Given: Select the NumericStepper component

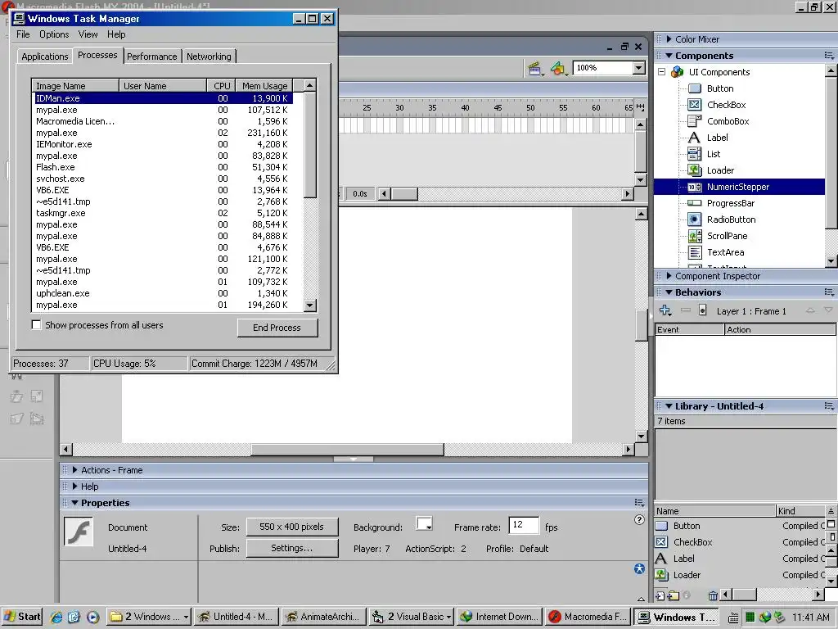Looking at the screenshot, I should pos(737,187).
